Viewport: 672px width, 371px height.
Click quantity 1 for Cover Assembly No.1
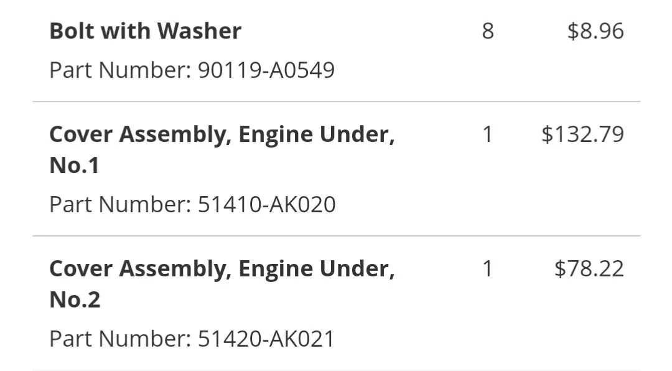488,134
